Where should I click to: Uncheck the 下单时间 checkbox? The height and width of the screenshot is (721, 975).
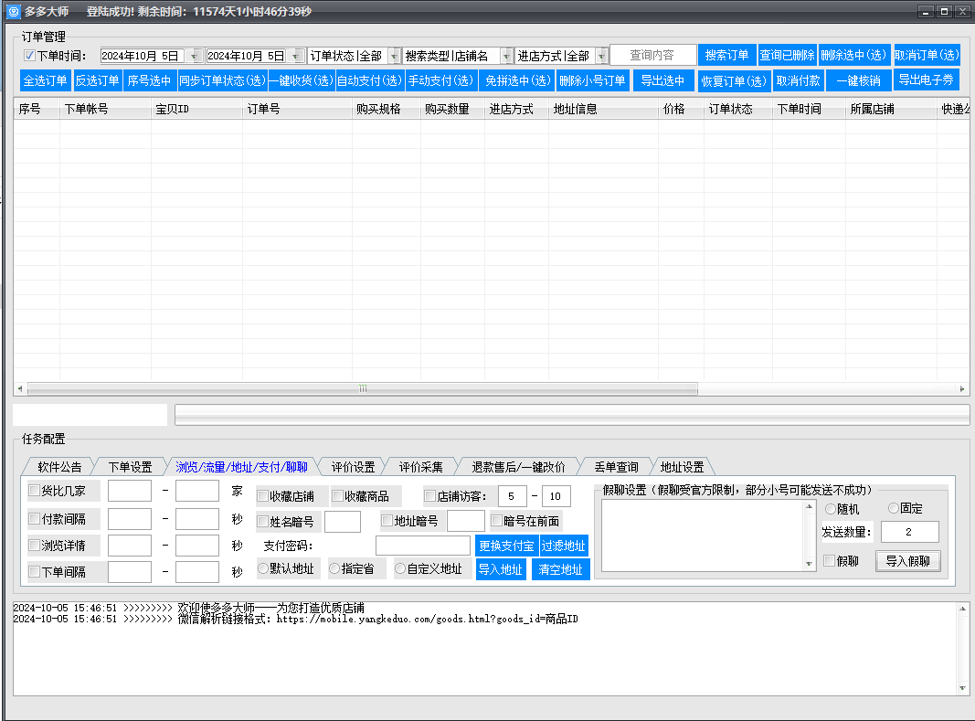pyautogui.click(x=29, y=56)
